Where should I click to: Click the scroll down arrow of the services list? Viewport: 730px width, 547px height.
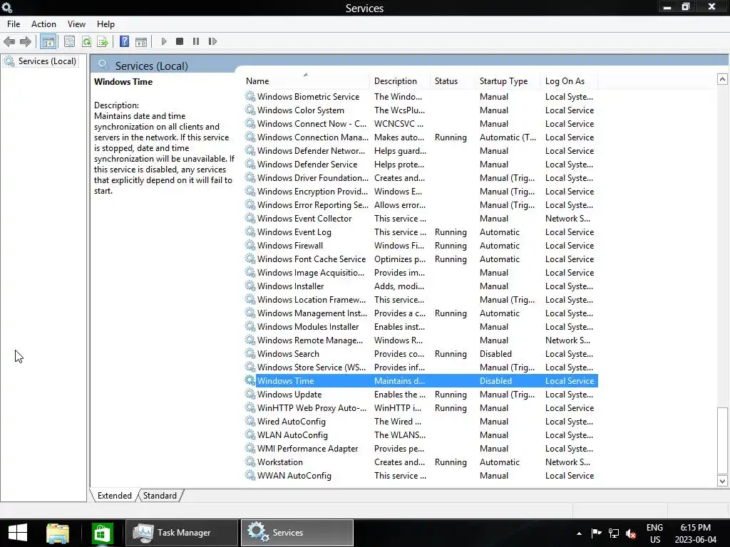coord(722,481)
